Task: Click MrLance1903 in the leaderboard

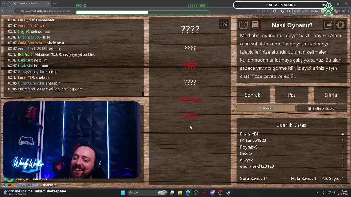Action: [x=253, y=140]
